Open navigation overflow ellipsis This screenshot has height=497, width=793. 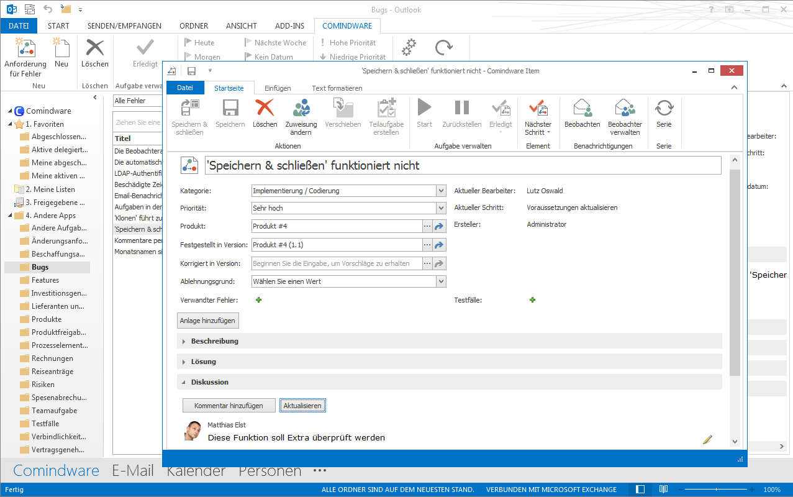point(320,471)
